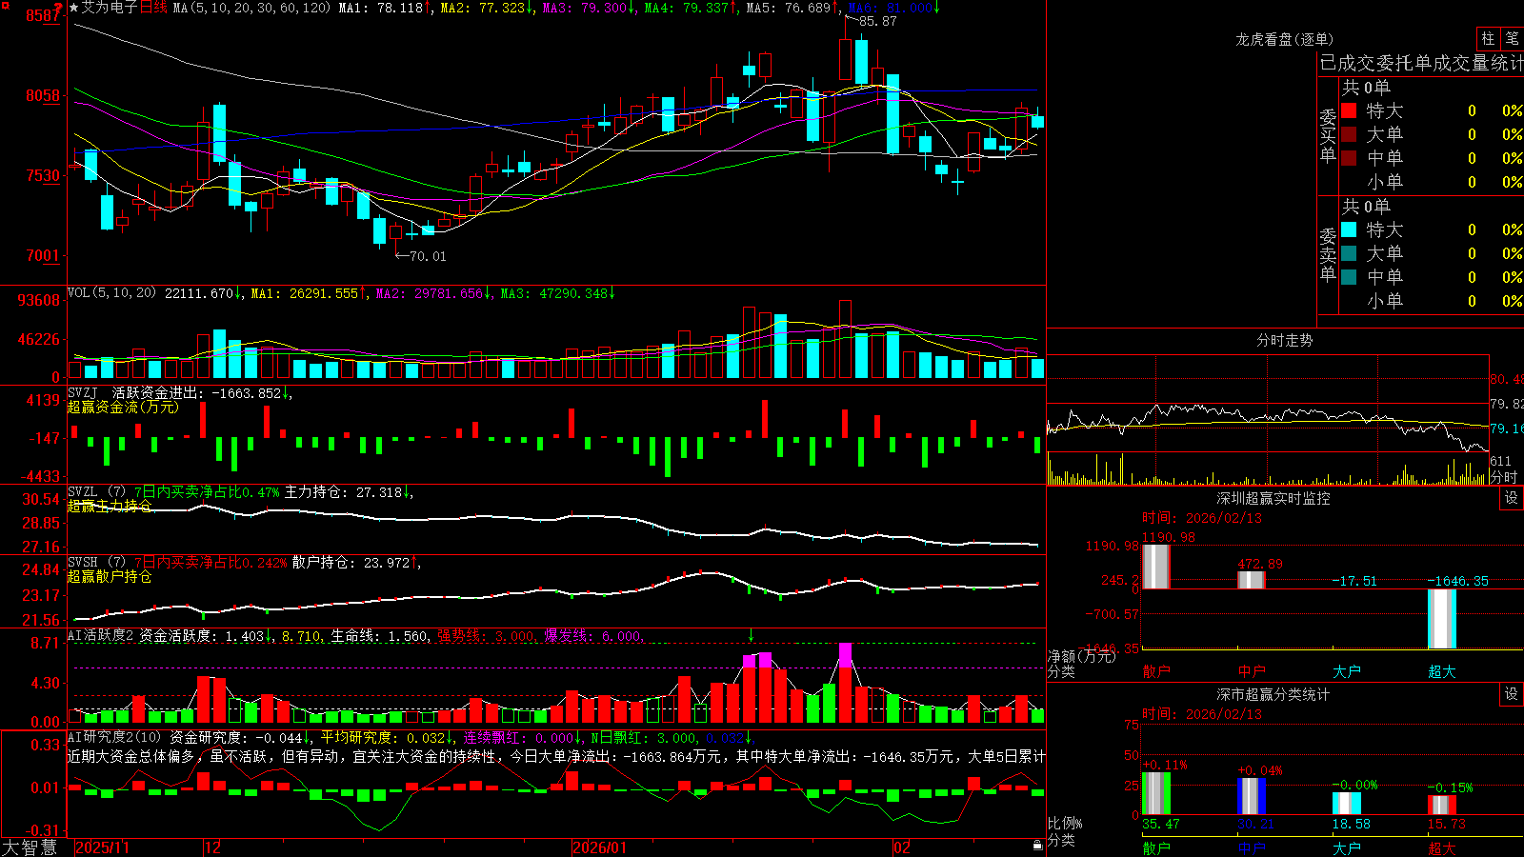
Task: Click the MA(5,10,20,30,60,120) indicator parameters
Action: point(251,8)
